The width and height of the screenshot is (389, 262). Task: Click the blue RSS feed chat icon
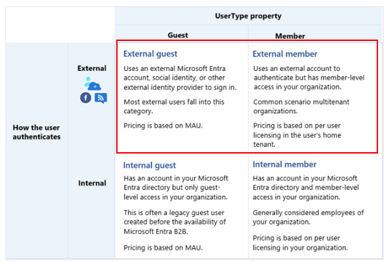click(x=100, y=98)
